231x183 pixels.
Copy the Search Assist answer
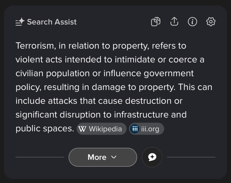click(156, 22)
